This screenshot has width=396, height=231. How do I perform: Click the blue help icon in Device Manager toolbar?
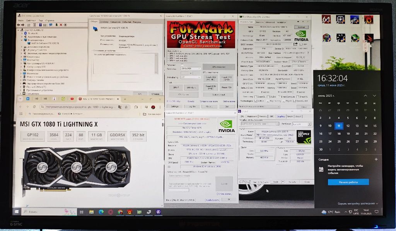[40, 25]
